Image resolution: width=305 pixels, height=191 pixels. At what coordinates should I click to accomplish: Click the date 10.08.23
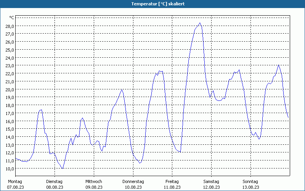[133, 187]
